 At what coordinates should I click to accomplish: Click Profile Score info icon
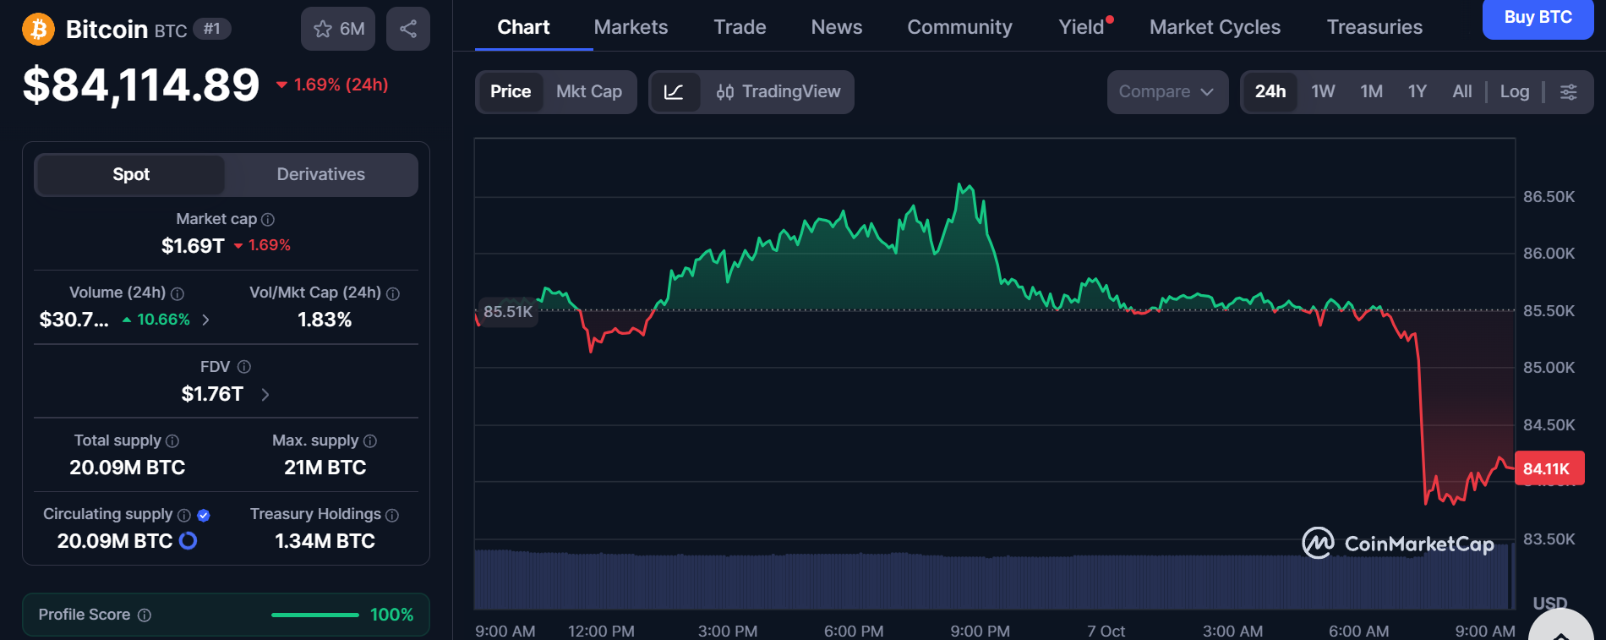click(x=145, y=615)
